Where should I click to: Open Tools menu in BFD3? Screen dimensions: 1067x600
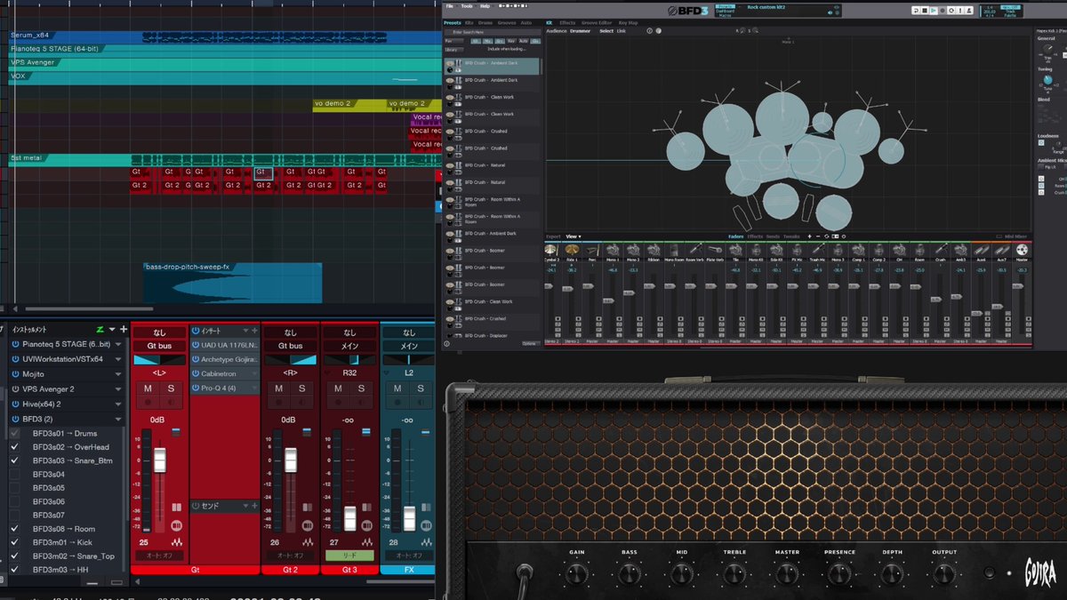coord(465,6)
